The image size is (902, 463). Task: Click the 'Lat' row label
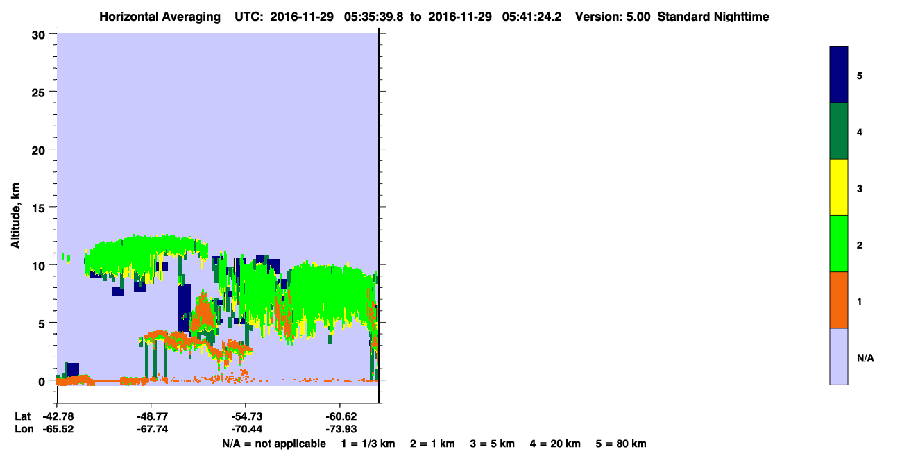[x=22, y=416]
